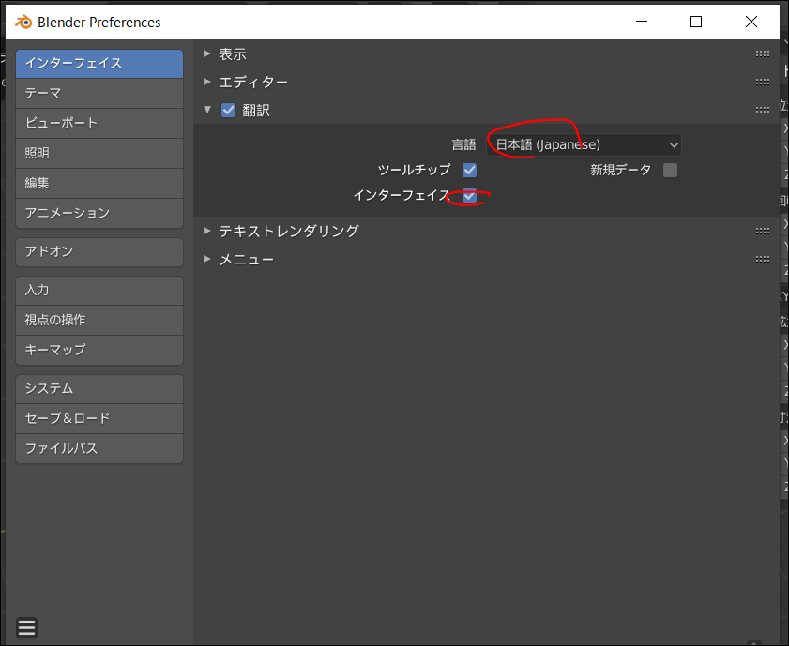
Task: Expand the テキストレンダリング panel
Action: click(206, 231)
